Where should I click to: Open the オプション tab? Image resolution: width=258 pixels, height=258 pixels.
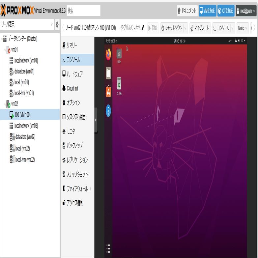tap(77, 103)
